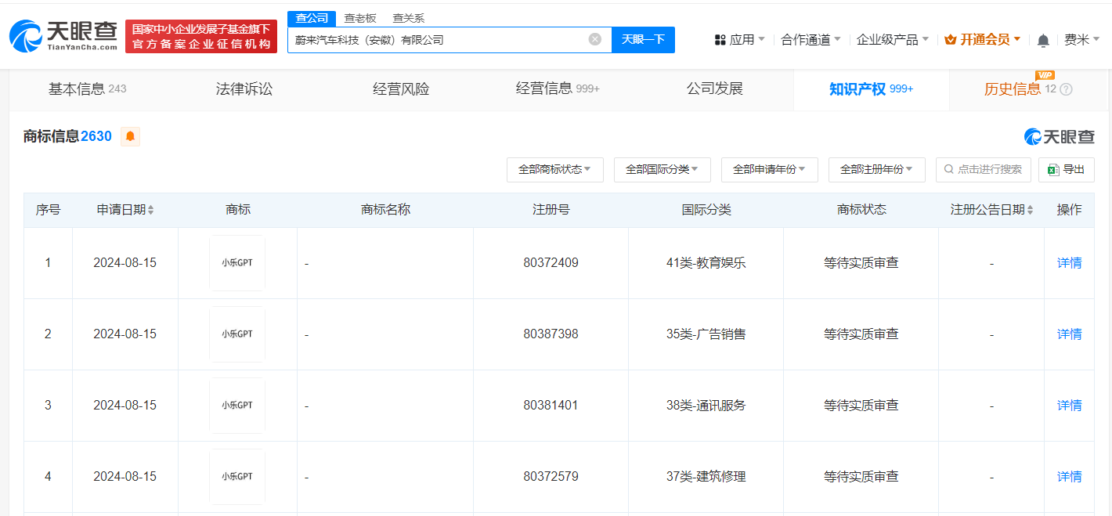The height and width of the screenshot is (516, 1112).
Task: Clear the search box with the X icon
Action: click(x=594, y=39)
